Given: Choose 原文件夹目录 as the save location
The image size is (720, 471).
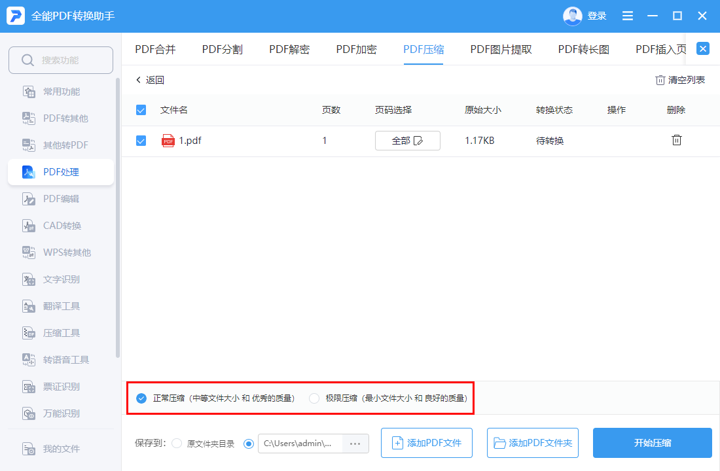Looking at the screenshot, I should 177,443.
